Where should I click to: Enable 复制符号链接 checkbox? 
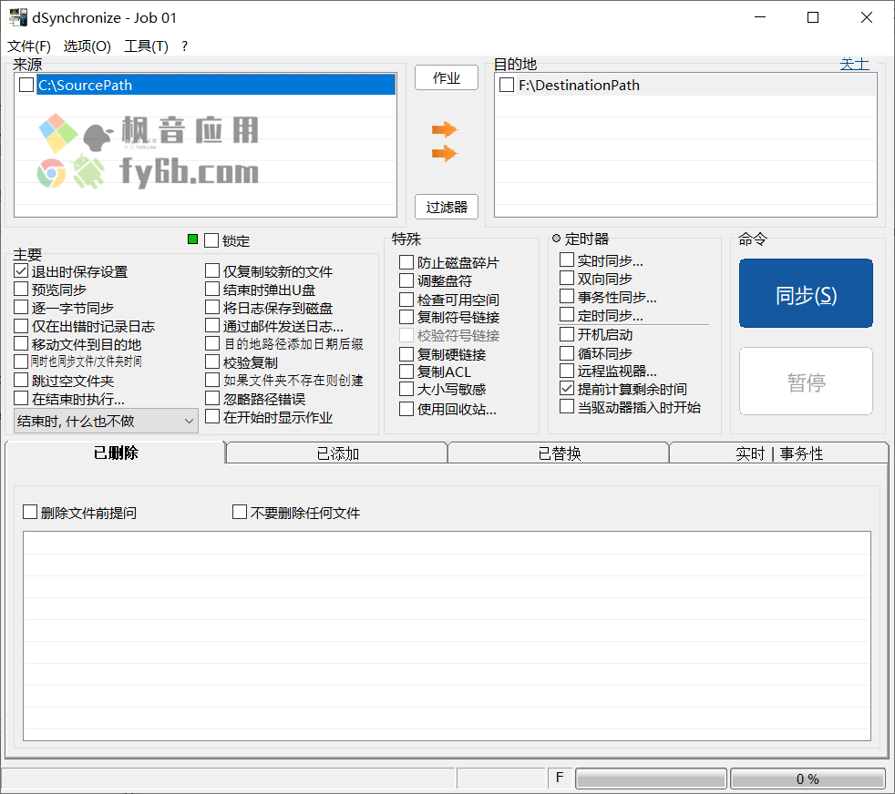click(x=406, y=317)
